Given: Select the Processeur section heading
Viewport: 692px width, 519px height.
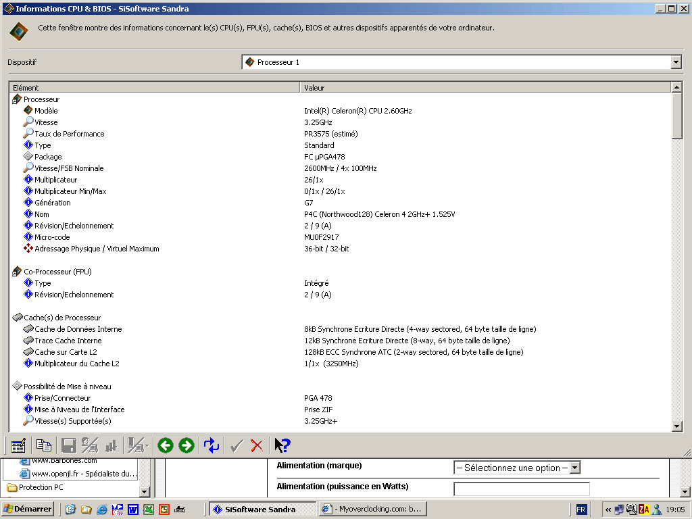Looking at the screenshot, I should point(36,99).
